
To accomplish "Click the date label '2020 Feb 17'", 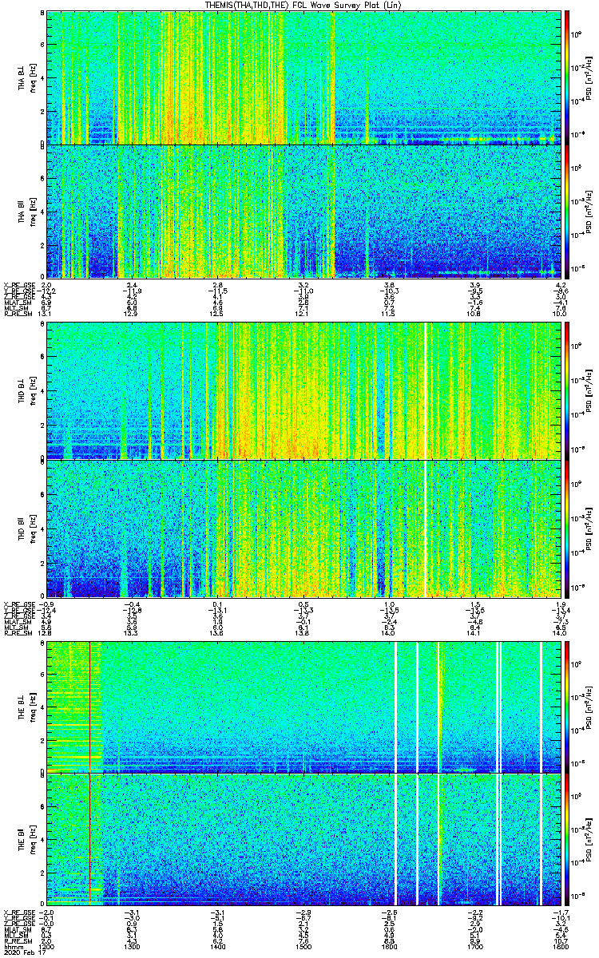I will point(25,952).
